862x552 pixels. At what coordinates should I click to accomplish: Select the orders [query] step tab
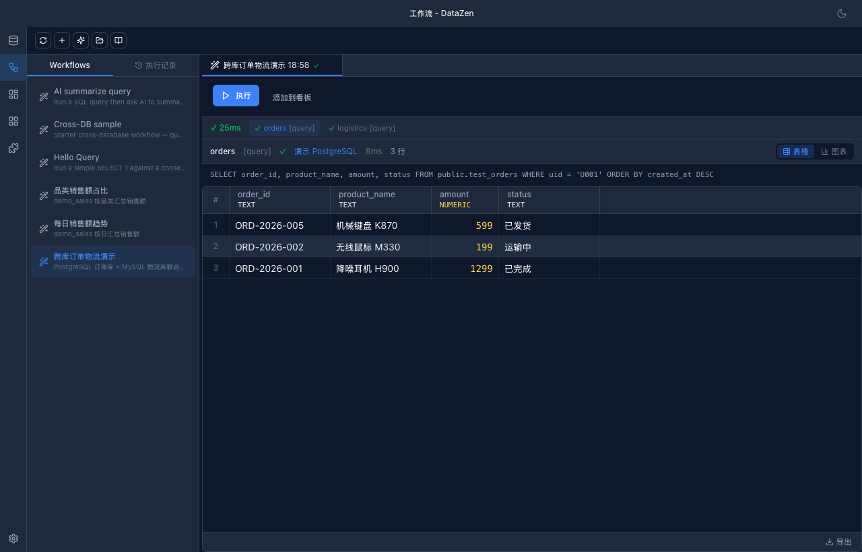pyautogui.click(x=284, y=128)
